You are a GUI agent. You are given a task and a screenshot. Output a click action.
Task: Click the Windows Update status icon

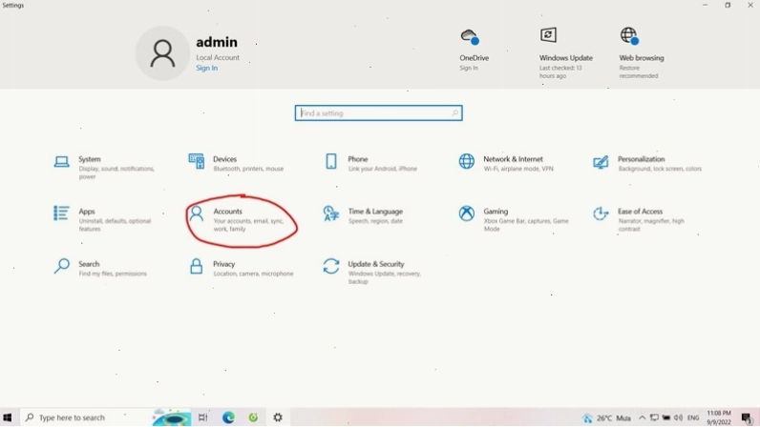548,35
